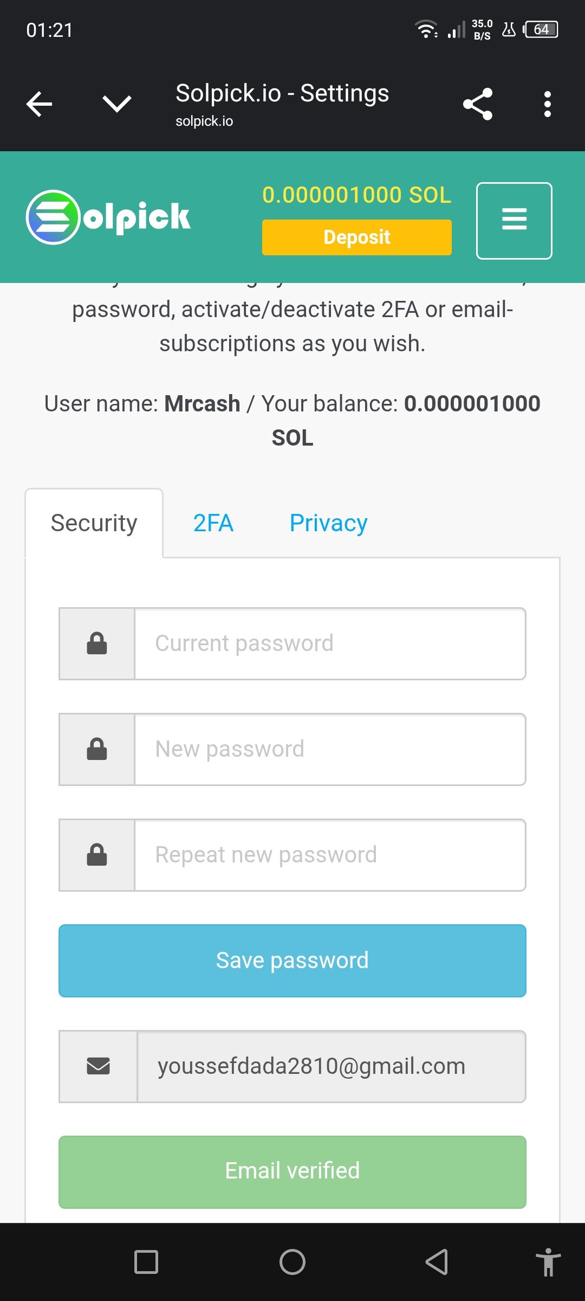This screenshot has height=1301, width=585.
Task: Click the envelope icon beside email
Action: (98, 1066)
